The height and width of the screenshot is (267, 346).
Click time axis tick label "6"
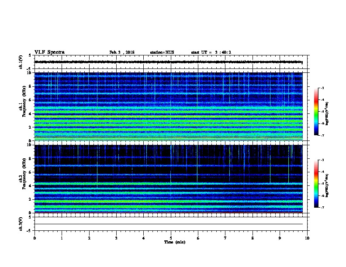(198, 238)
